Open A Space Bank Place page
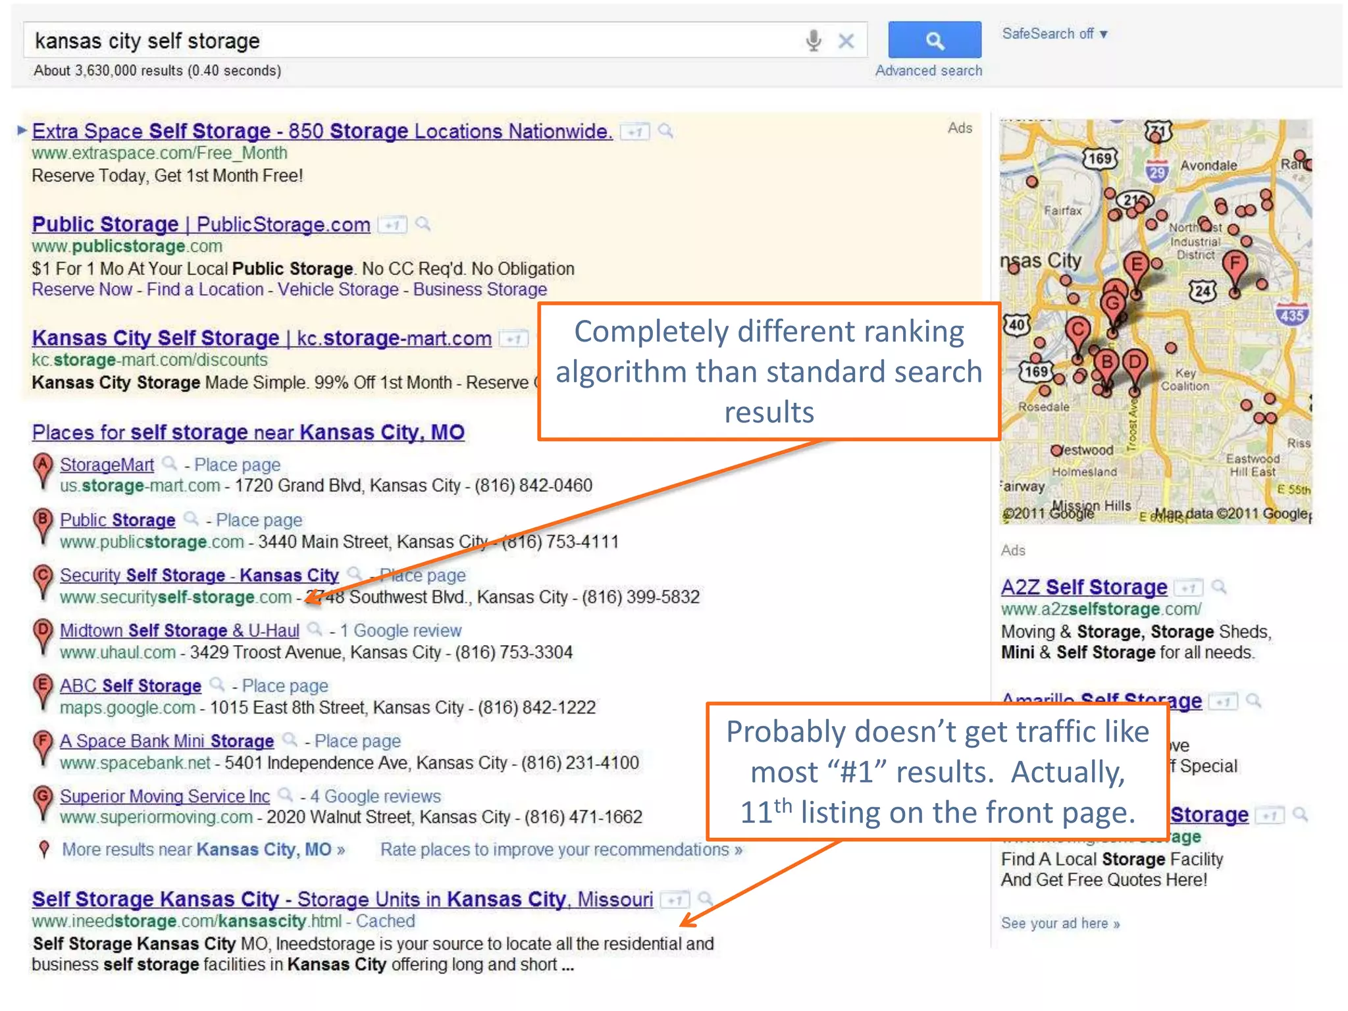1348x1011 pixels. 357,741
